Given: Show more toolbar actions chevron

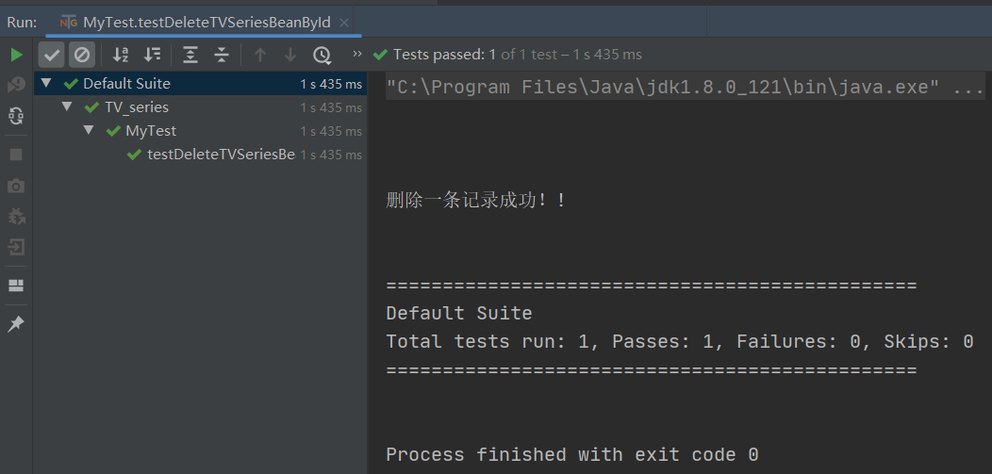Looking at the screenshot, I should coord(357,55).
